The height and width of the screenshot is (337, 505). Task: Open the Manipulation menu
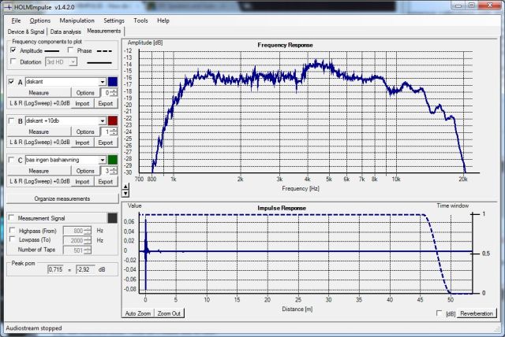click(x=77, y=20)
